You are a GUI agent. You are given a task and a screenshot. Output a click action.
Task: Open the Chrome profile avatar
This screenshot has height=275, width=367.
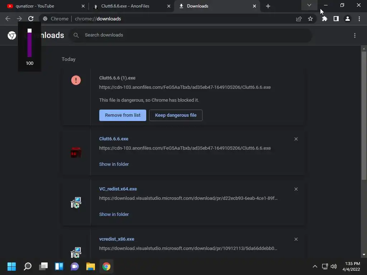(x=348, y=19)
